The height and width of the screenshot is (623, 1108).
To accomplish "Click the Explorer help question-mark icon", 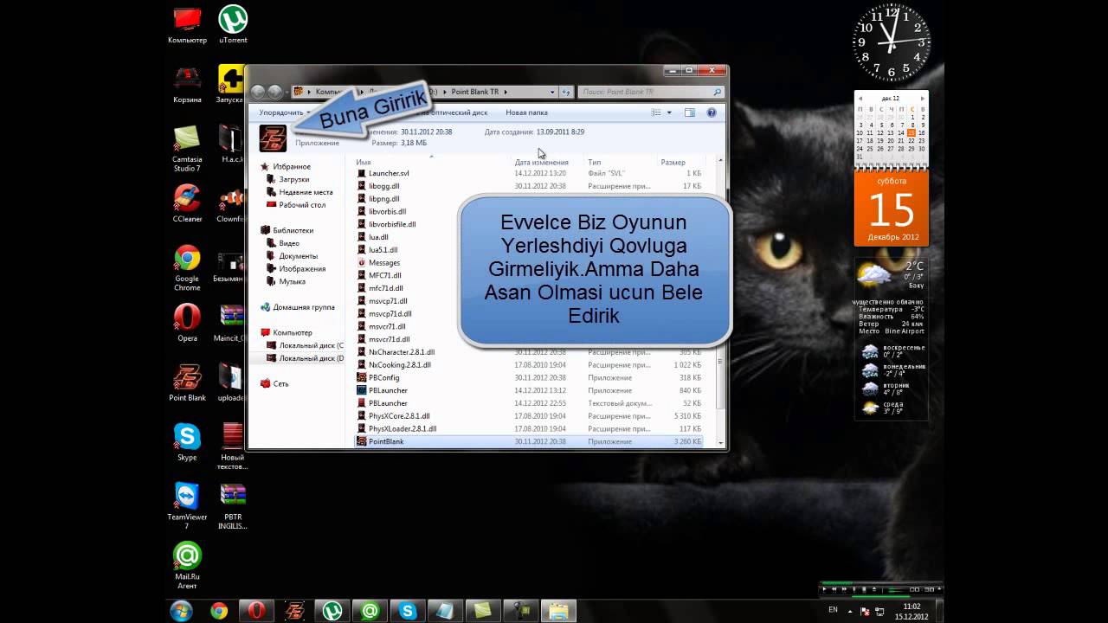I will coord(712,112).
